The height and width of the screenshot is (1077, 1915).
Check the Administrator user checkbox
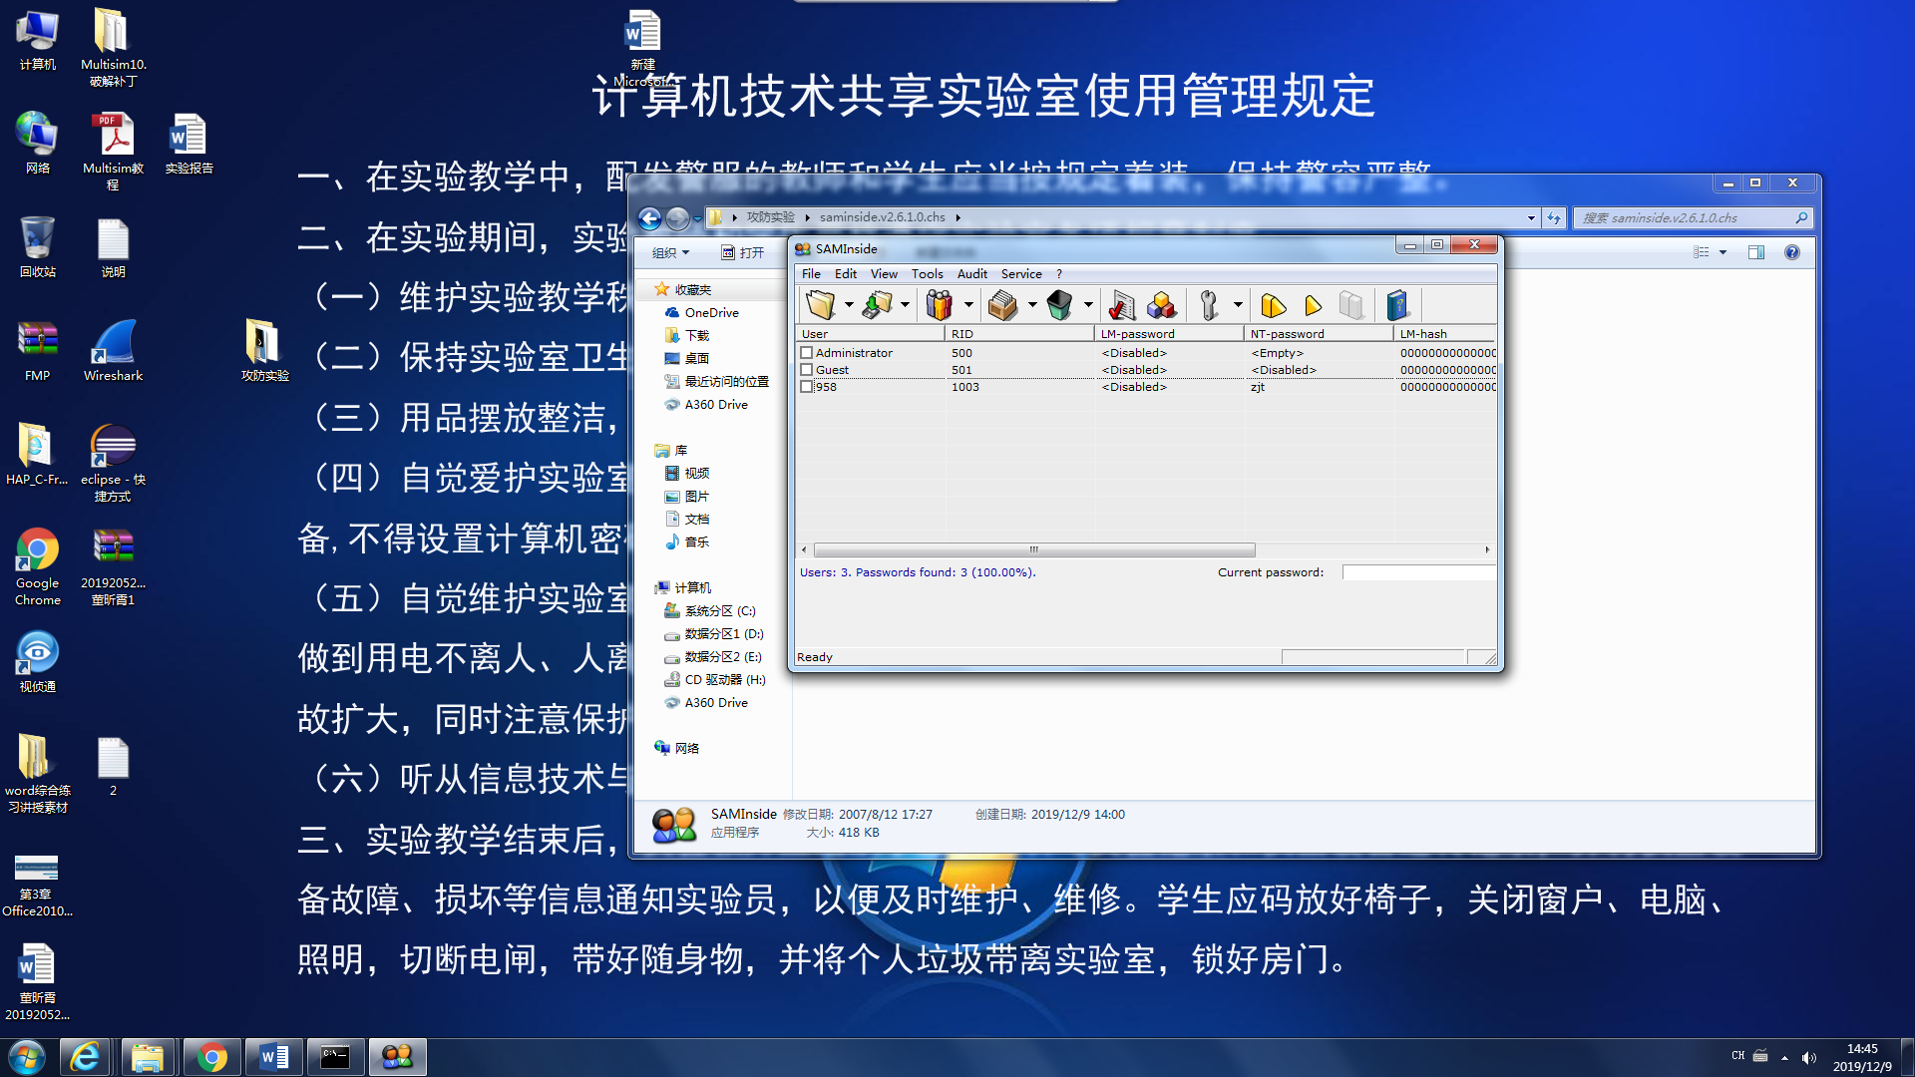(x=806, y=353)
